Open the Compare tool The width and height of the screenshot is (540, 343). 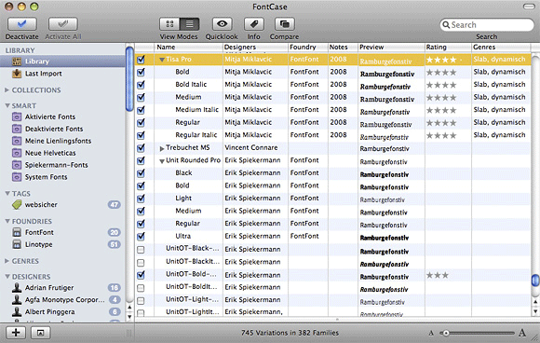pyautogui.click(x=285, y=24)
